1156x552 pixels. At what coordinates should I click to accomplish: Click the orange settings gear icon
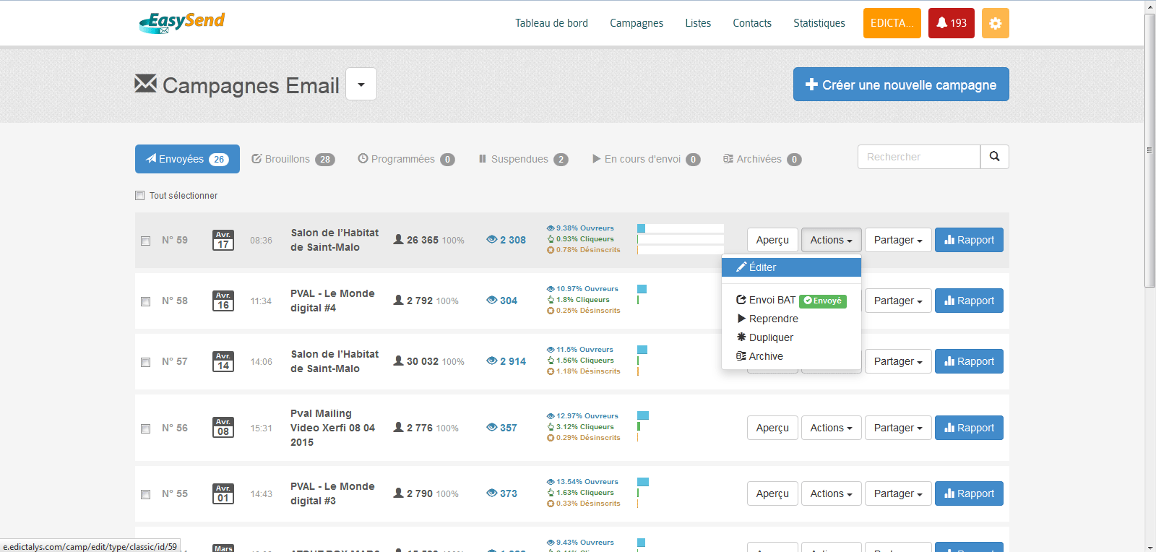995,23
